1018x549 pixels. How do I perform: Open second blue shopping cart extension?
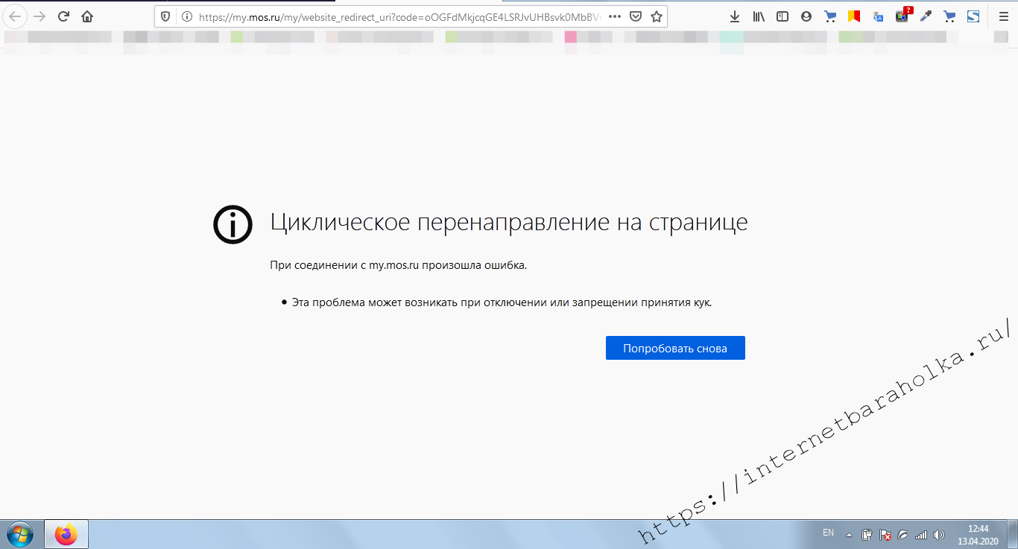click(x=949, y=16)
